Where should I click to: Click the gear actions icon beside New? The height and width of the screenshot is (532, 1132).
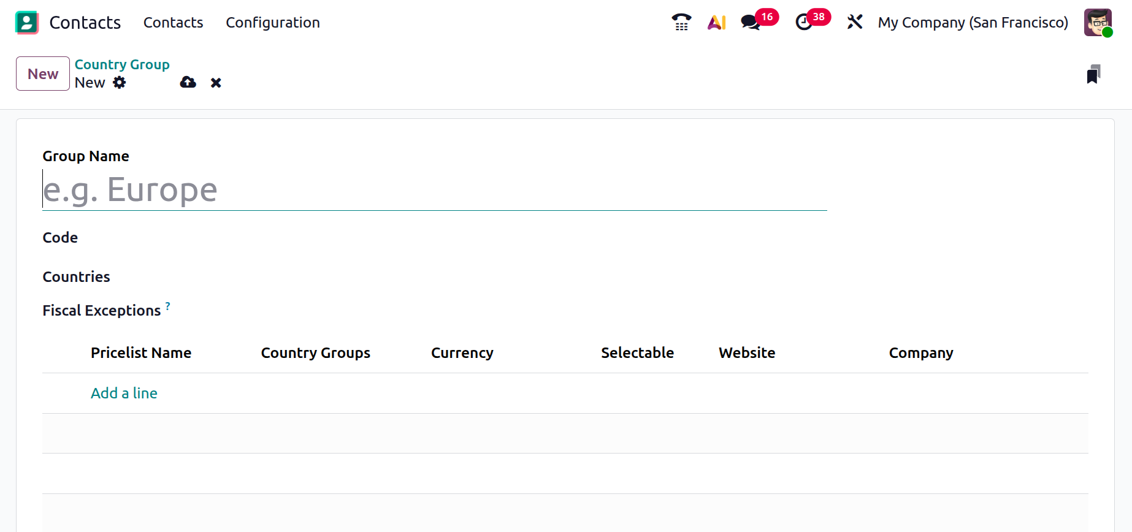(120, 83)
